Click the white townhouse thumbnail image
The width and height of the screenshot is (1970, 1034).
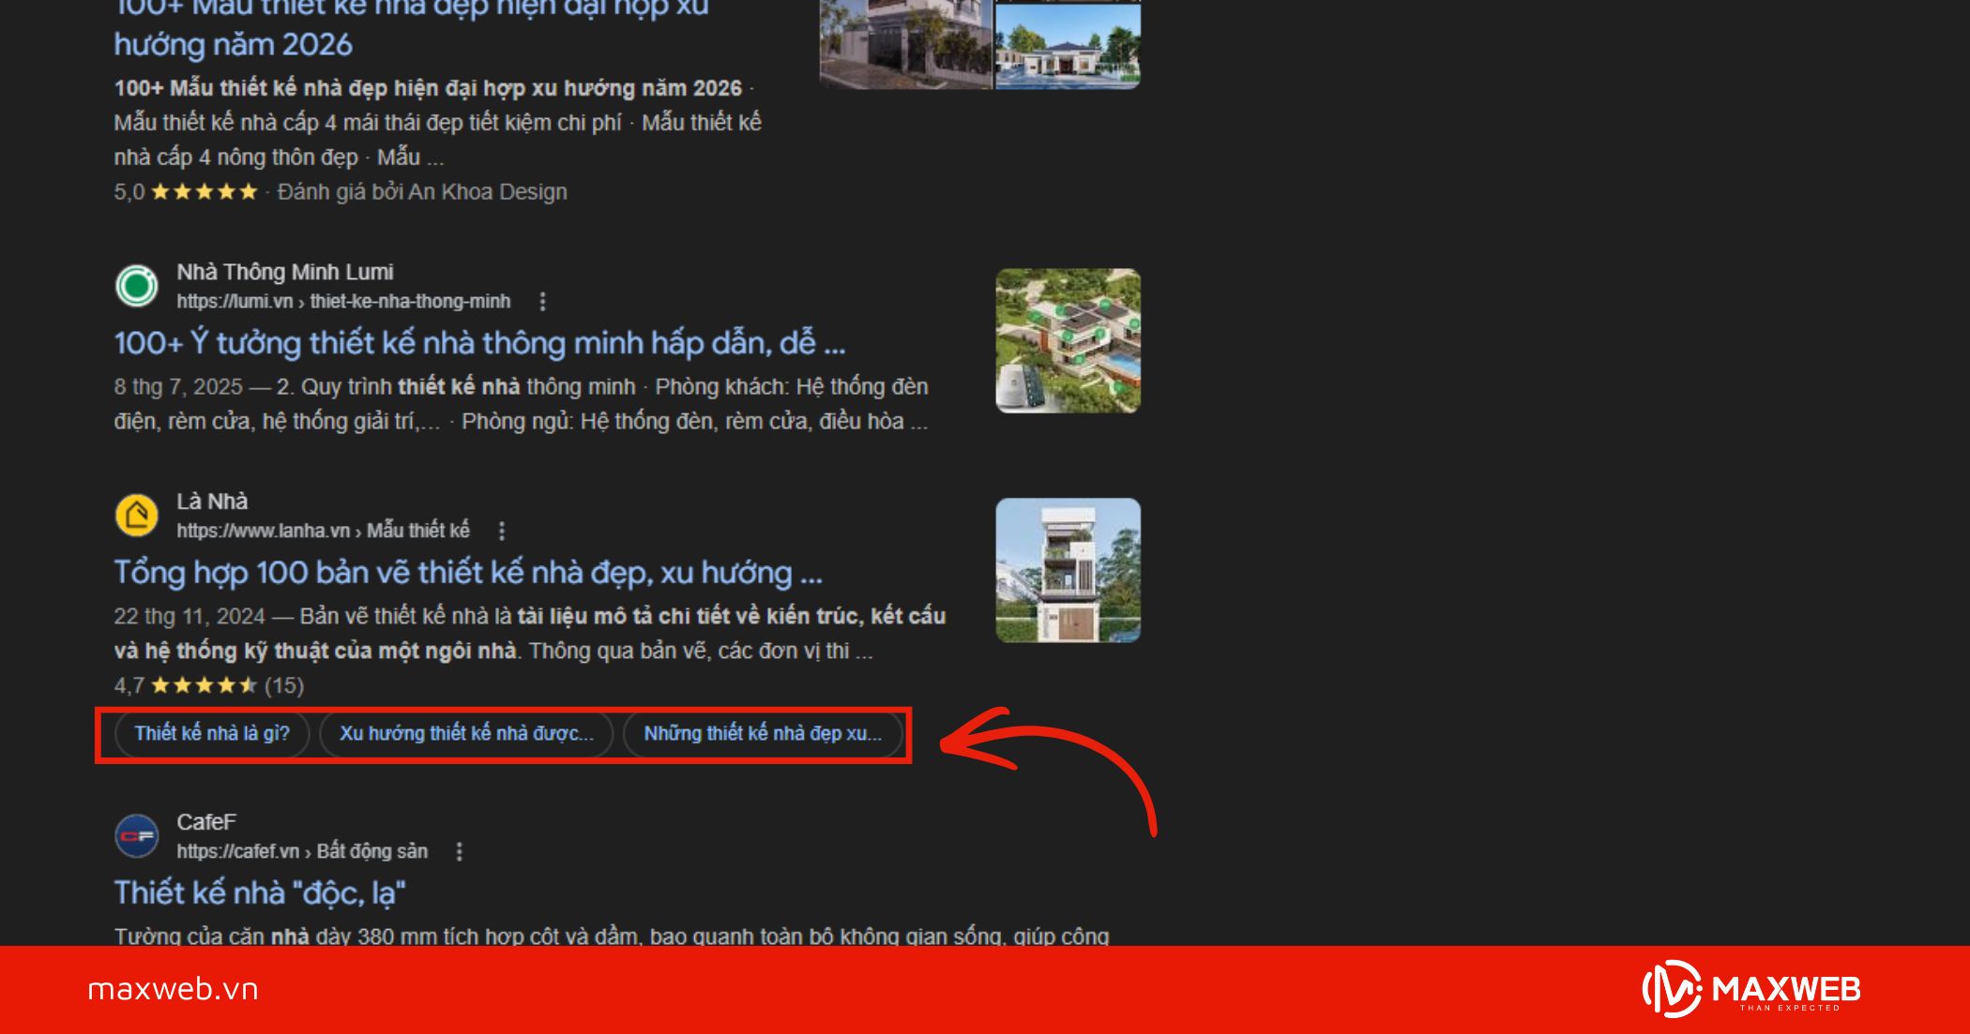1068,571
